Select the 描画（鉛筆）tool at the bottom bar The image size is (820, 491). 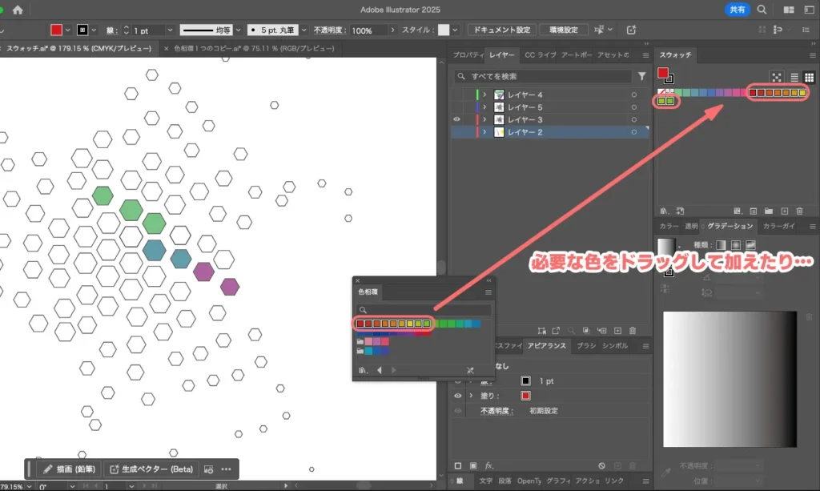coord(66,469)
